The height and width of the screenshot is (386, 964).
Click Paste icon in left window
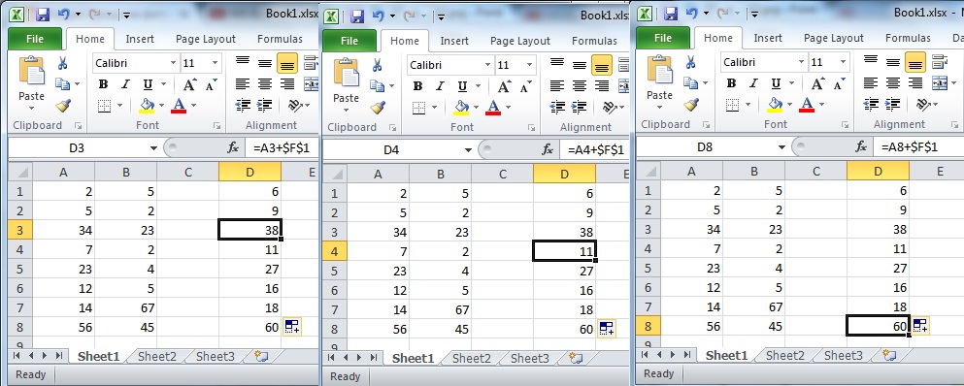pos(31,72)
